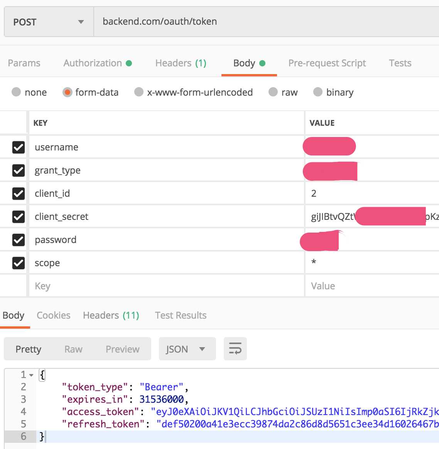Switch response view to Raw

[73, 349]
